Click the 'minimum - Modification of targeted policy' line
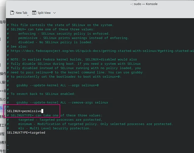Screen dimensions: 194x153 [95, 124]
